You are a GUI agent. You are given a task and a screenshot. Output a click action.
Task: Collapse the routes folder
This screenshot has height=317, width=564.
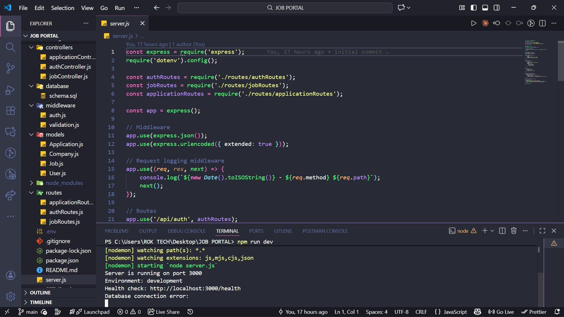click(x=31, y=193)
